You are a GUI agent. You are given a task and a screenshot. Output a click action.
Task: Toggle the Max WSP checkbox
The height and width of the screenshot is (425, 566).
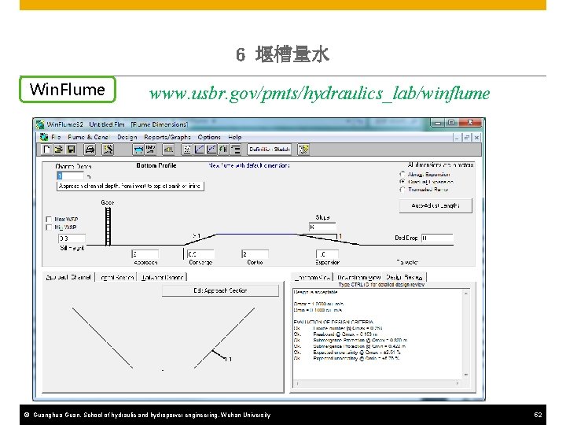pyautogui.click(x=49, y=219)
